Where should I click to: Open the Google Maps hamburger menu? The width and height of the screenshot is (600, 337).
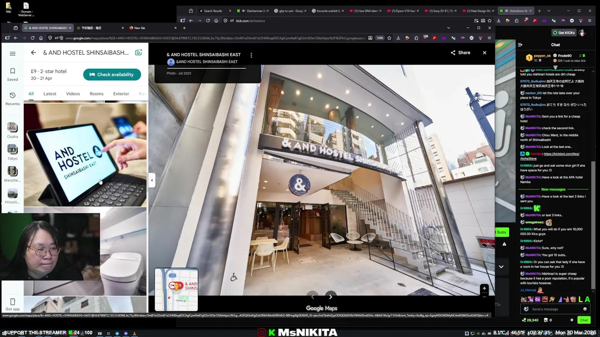13,53
